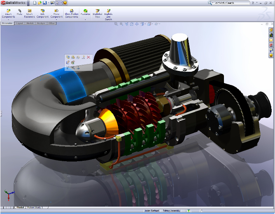Click the red X in context toolbar

pyautogui.click(x=89, y=57)
